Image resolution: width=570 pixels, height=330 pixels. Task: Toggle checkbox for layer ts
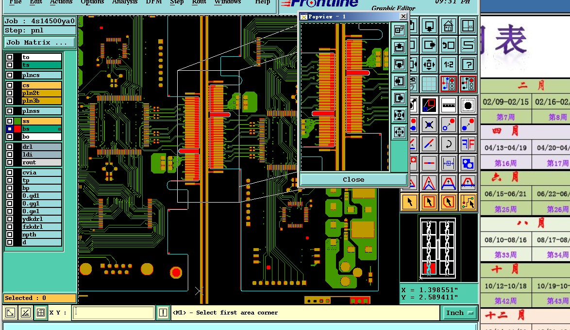click(x=10, y=65)
